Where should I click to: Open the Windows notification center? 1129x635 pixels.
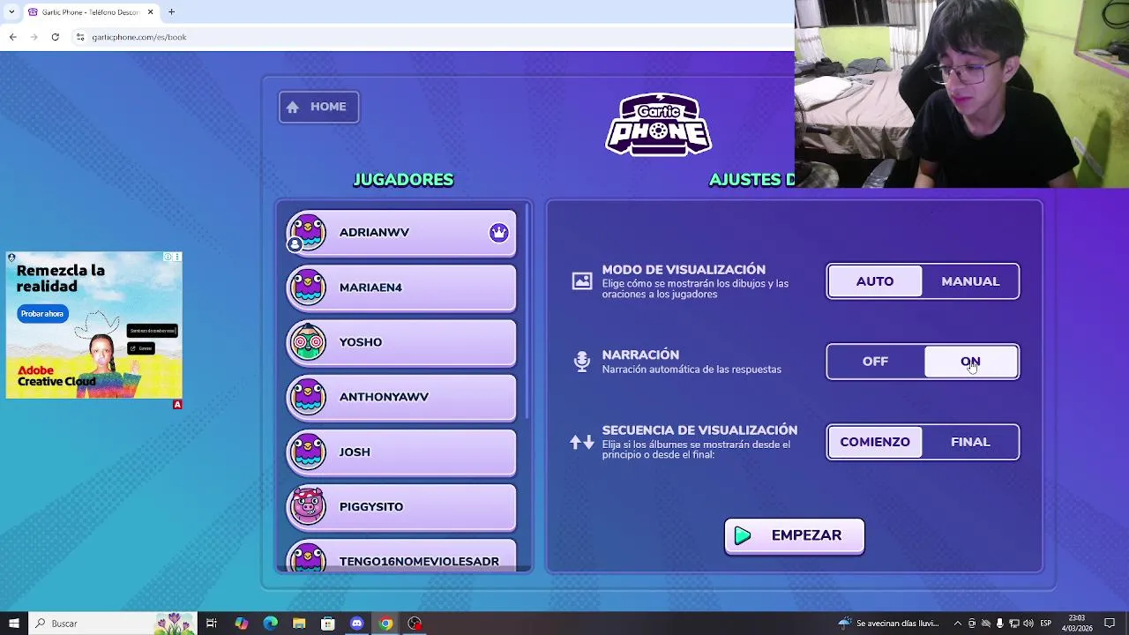[1110, 624]
